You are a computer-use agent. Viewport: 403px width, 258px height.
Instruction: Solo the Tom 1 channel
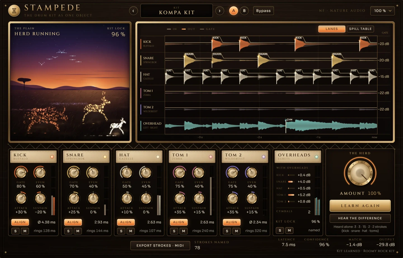(174, 231)
